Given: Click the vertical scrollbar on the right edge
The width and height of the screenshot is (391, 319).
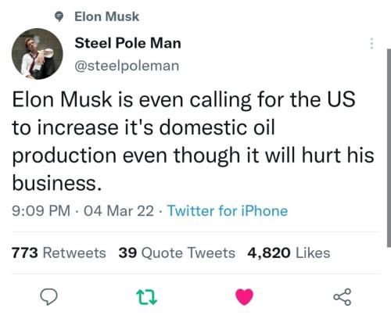Looking at the screenshot, I should pos(389,148).
